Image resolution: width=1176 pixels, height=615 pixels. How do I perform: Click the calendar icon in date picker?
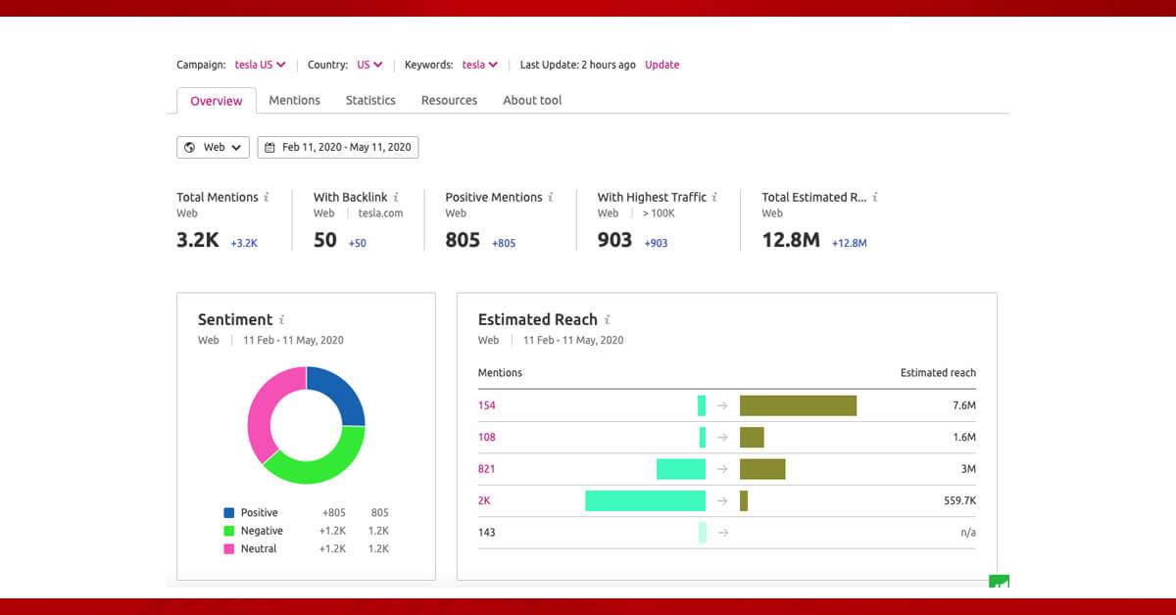270,147
